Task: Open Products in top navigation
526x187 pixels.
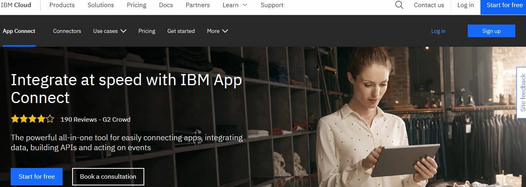Action: pyautogui.click(x=62, y=5)
